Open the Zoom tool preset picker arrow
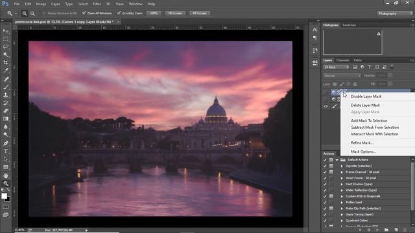 16,13
